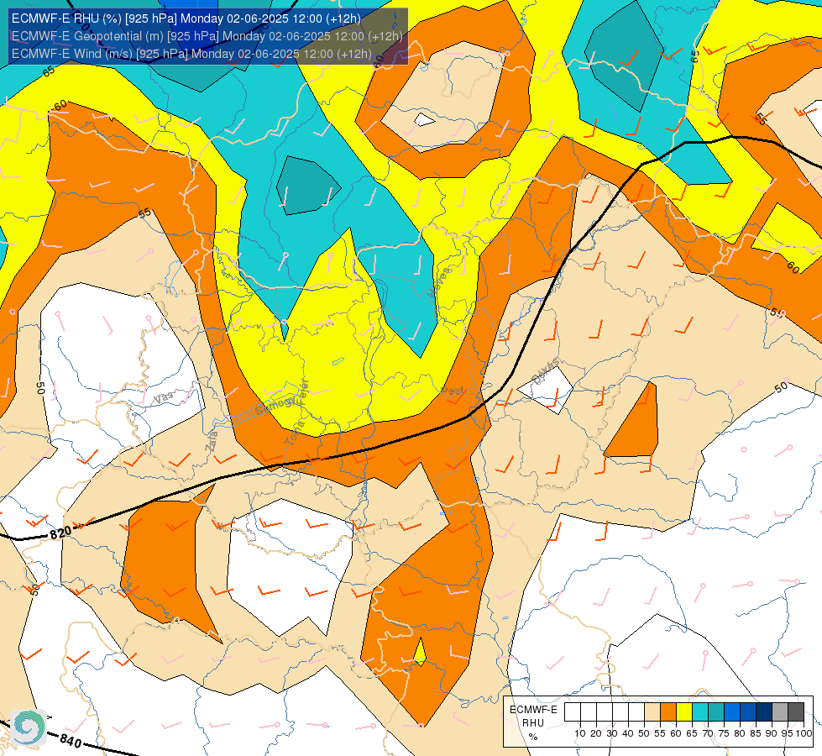Click the light grey 90–95% legend swatch
822x756 pixels.
780,711
